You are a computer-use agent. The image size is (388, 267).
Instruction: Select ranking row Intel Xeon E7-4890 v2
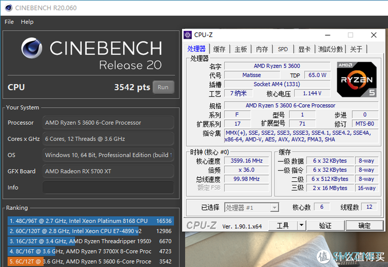(x=91, y=231)
